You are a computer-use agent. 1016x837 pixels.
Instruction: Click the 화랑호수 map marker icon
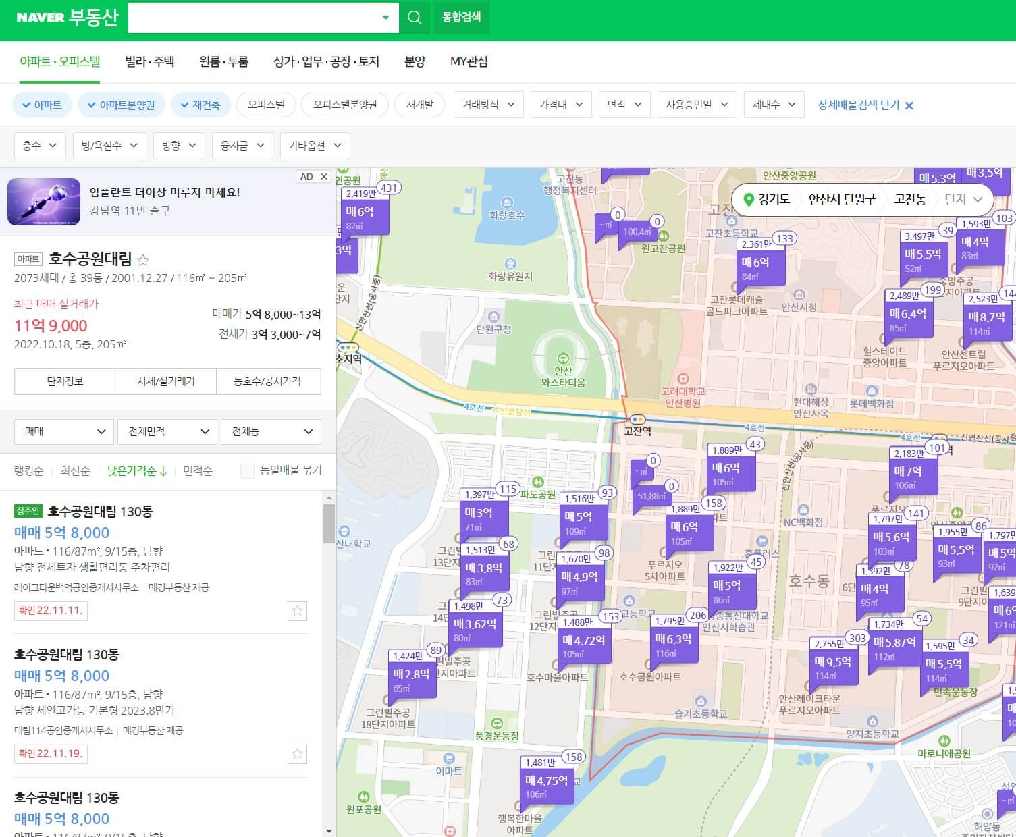[506, 202]
